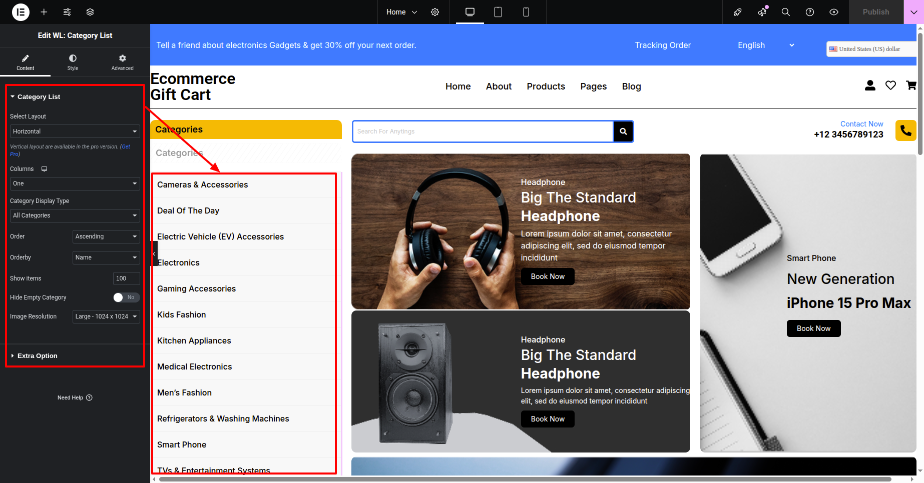The width and height of the screenshot is (924, 483).
Task: Open Order dropdown set to Ascending
Action: pos(106,236)
